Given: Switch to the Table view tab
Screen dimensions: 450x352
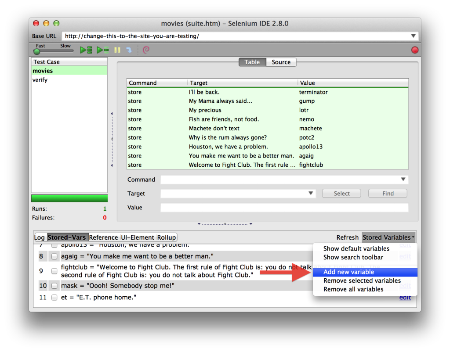Looking at the screenshot, I should pyautogui.click(x=252, y=62).
